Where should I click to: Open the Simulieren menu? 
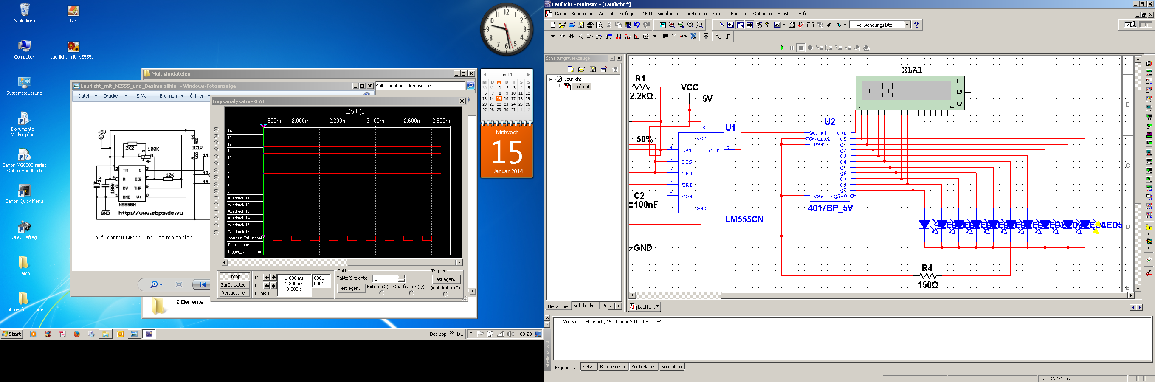[667, 14]
